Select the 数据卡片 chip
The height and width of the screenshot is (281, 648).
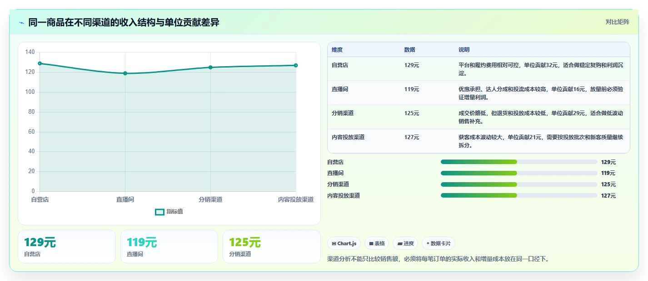click(x=439, y=243)
